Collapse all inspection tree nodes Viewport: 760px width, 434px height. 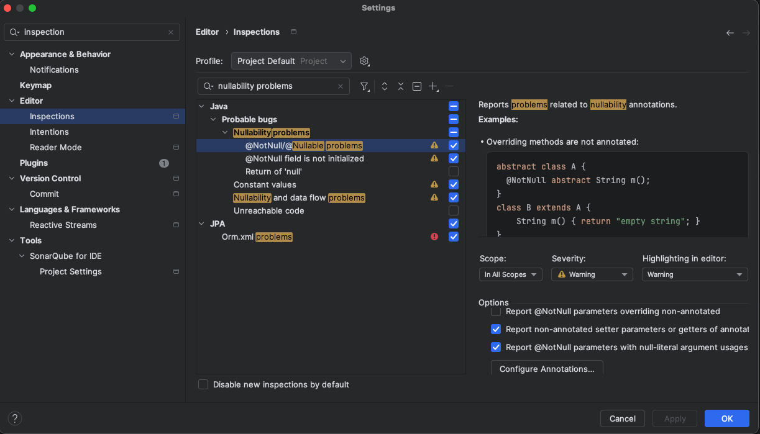400,86
